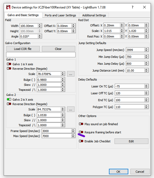The image size is (154, 178).
Task: Click Load COR file button
Action: point(23,49)
